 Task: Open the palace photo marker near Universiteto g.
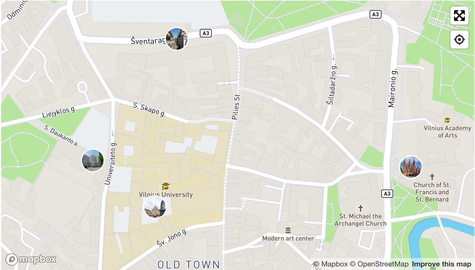(x=93, y=160)
